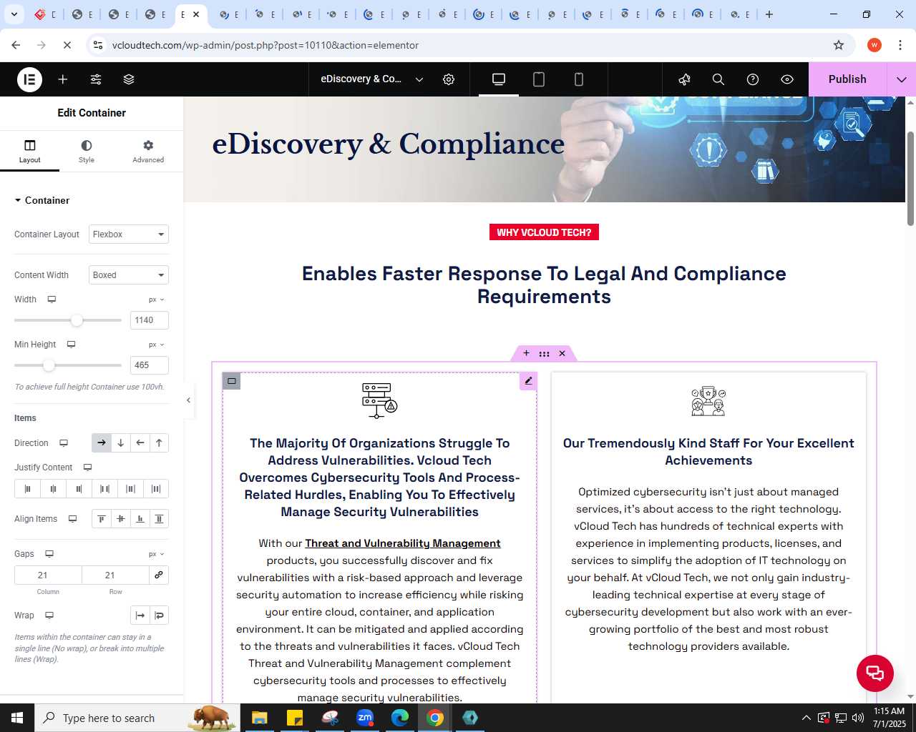
Task: Click Min Height responsive device icon
Action: (71, 345)
